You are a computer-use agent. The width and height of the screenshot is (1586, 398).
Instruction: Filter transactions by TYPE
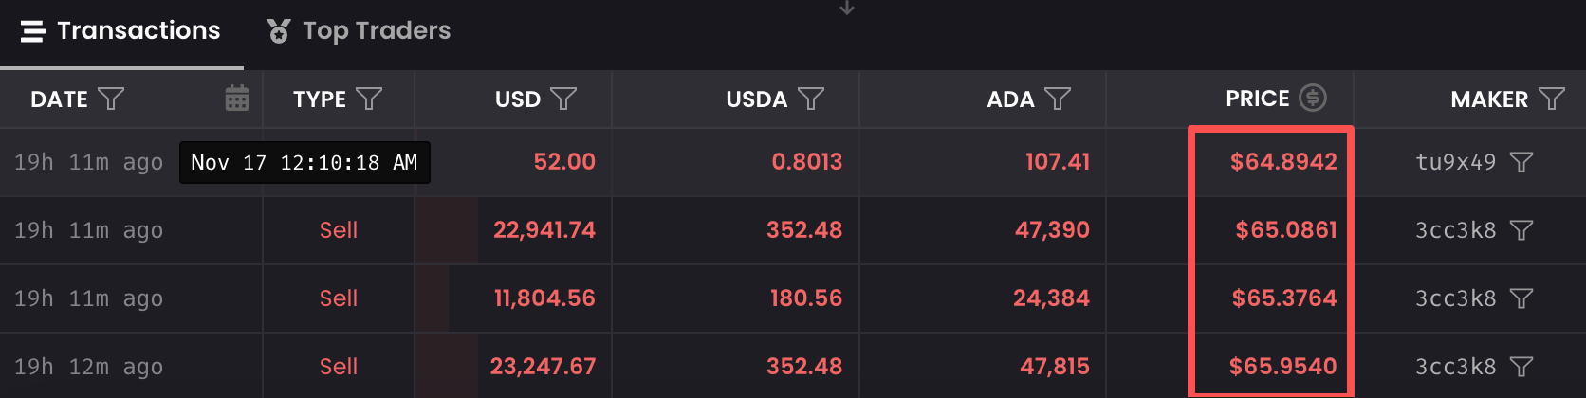coord(369,99)
